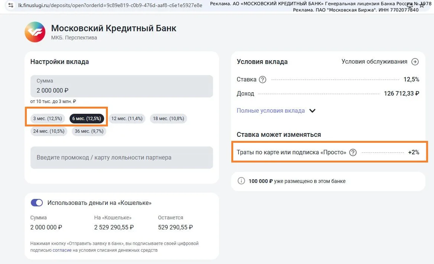Viewport: 434px width, 264px height.
Task: Select 12 мес. (11,4%) term
Action: click(x=127, y=119)
